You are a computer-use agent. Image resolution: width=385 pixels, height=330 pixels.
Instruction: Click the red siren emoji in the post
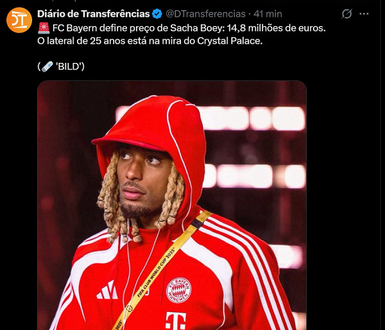[x=44, y=28]
